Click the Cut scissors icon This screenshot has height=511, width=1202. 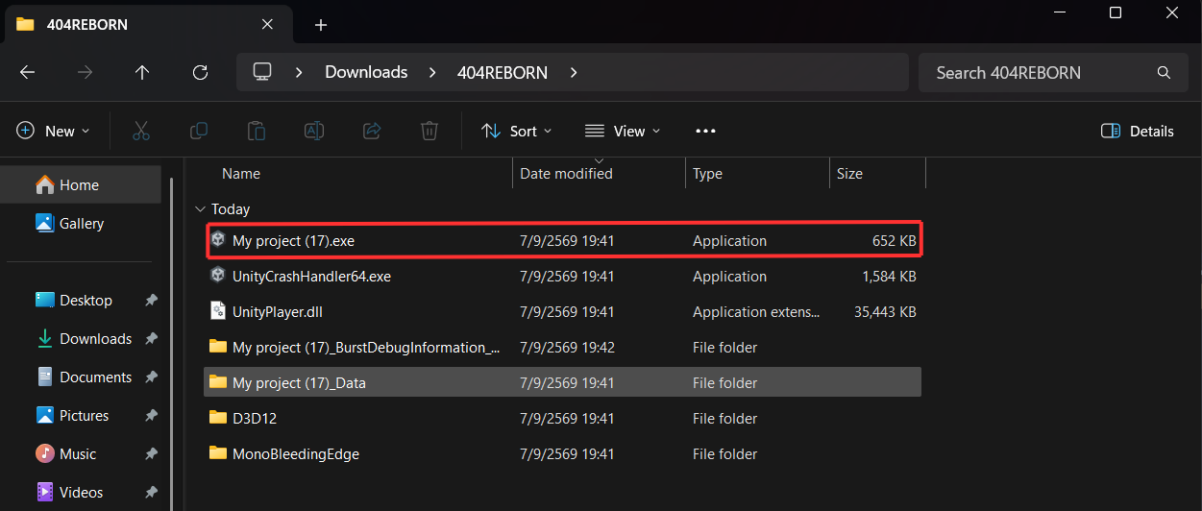tap(141, 131)
